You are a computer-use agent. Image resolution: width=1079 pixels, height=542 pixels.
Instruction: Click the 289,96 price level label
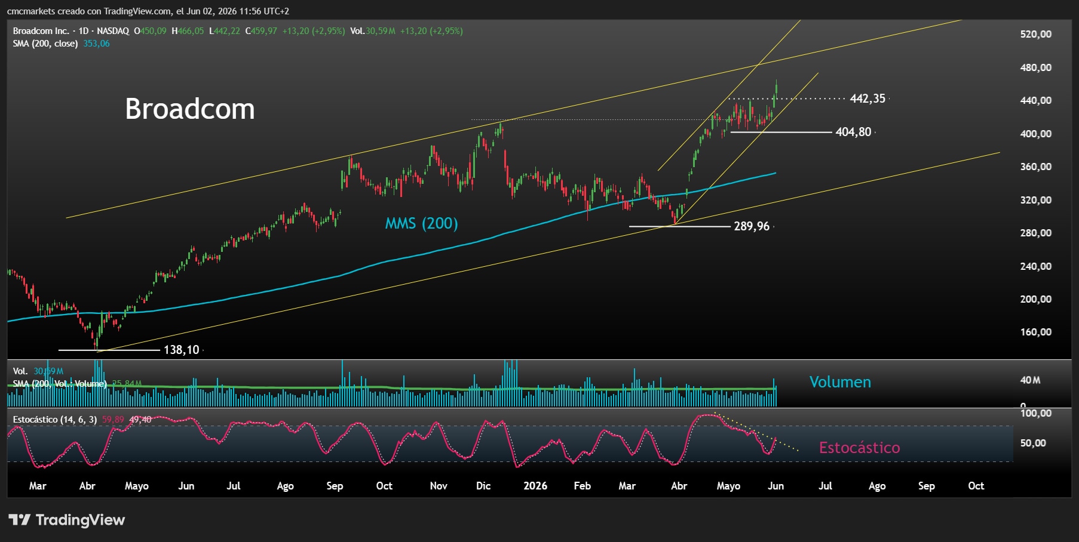[x=752, y=226]
